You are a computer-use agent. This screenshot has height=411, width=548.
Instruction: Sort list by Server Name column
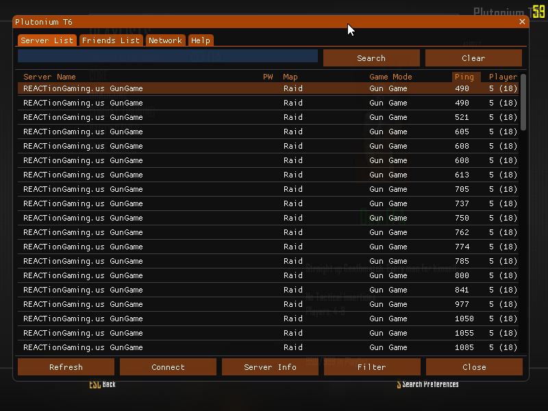tap(49, 77)
